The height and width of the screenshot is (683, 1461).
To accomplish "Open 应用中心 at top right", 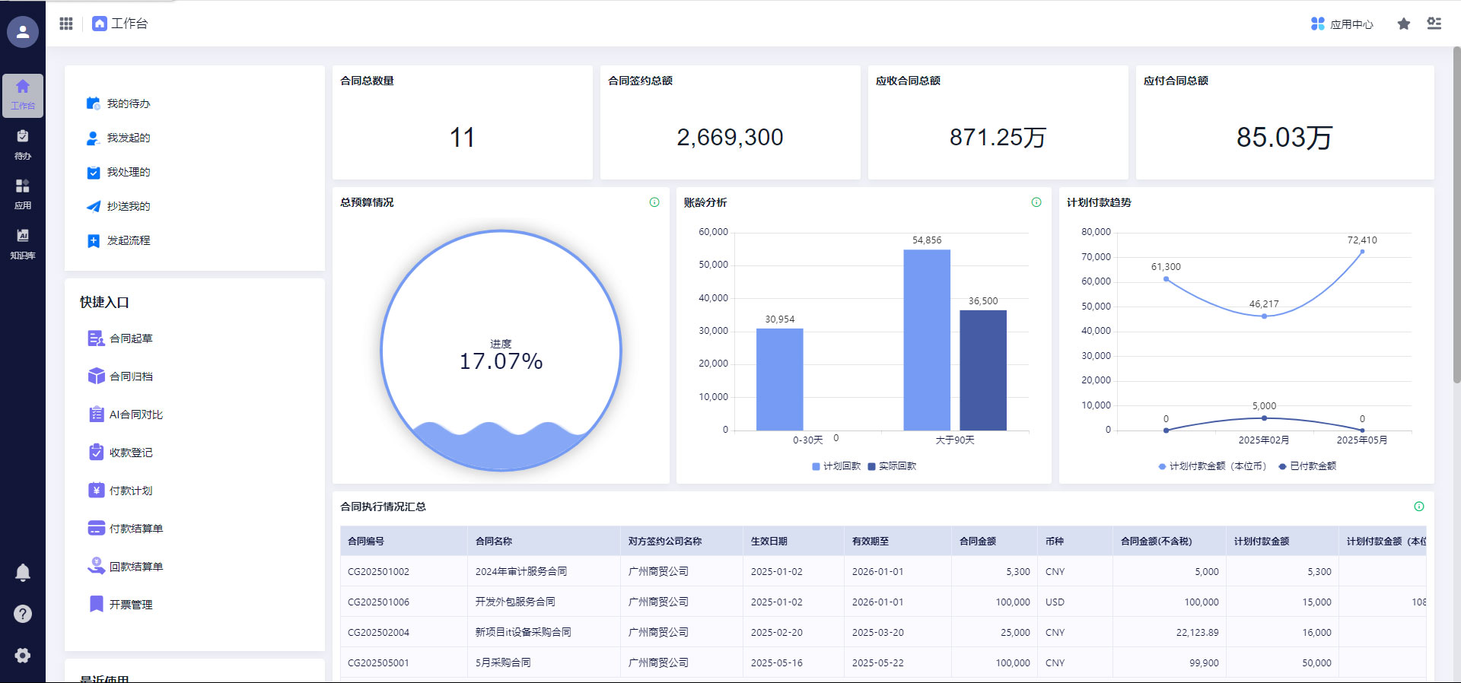I will (1342, 24).
